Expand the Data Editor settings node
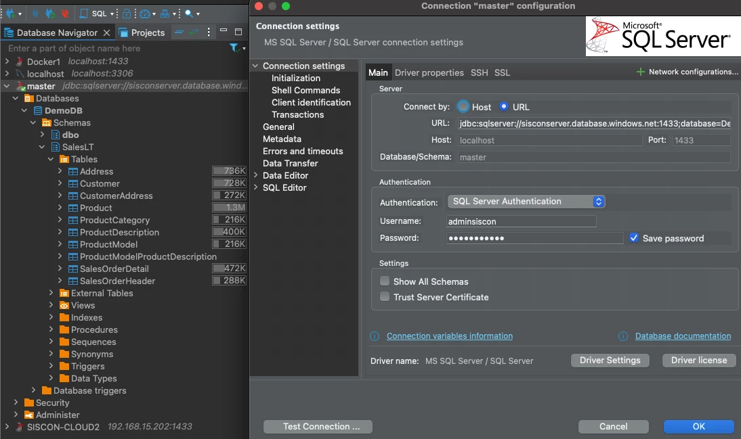Viewport: 741px width, 439px height. [x=255, y=175]
